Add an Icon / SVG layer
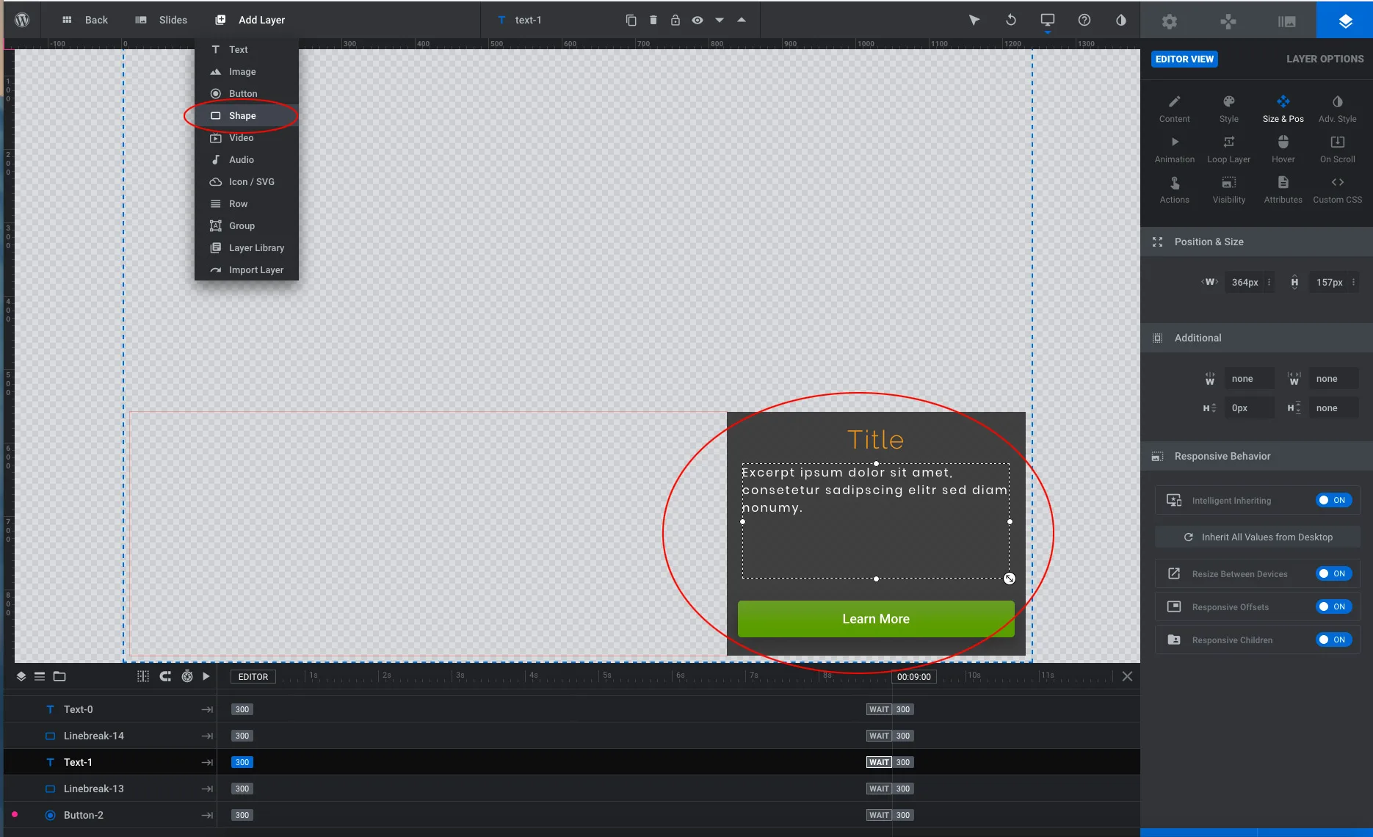The height and width of the screenshot is (837, 1373). click(247, 181)
